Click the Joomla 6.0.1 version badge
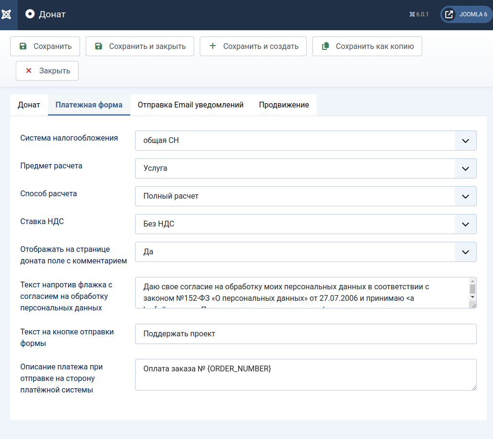 pos(419,14)
